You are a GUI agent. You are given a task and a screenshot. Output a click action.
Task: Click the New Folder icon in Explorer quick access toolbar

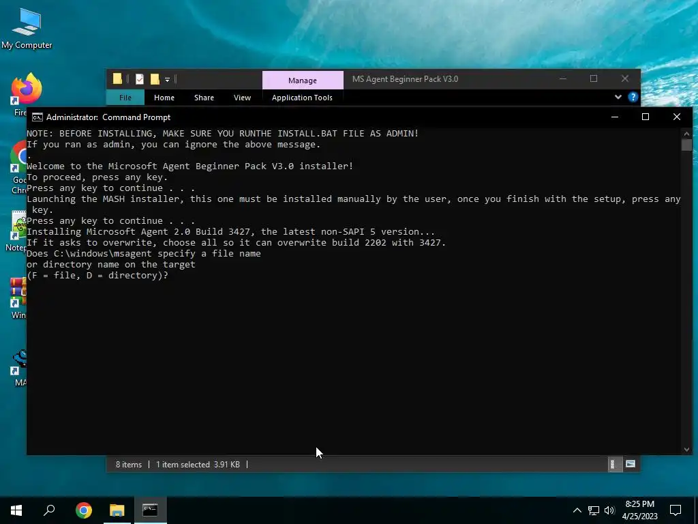click(155, 79)
